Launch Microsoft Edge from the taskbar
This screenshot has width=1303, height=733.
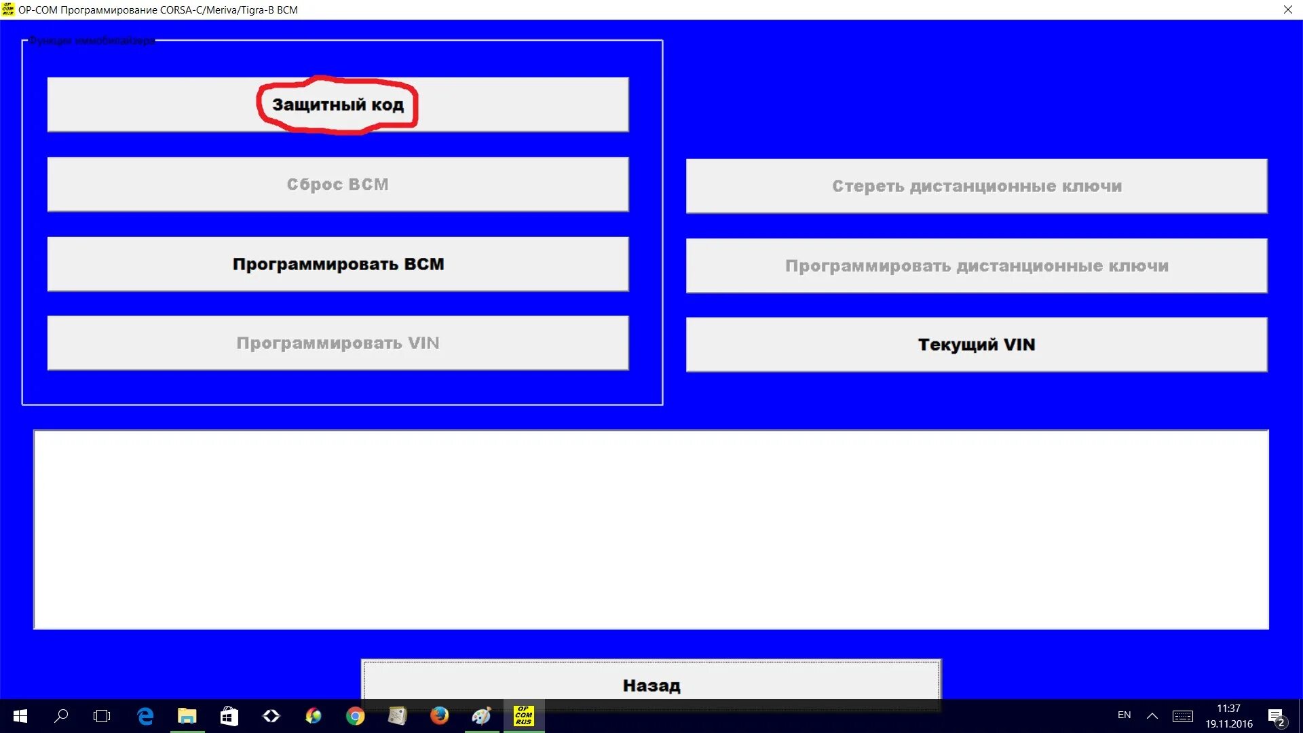click(x=145, y=716)
